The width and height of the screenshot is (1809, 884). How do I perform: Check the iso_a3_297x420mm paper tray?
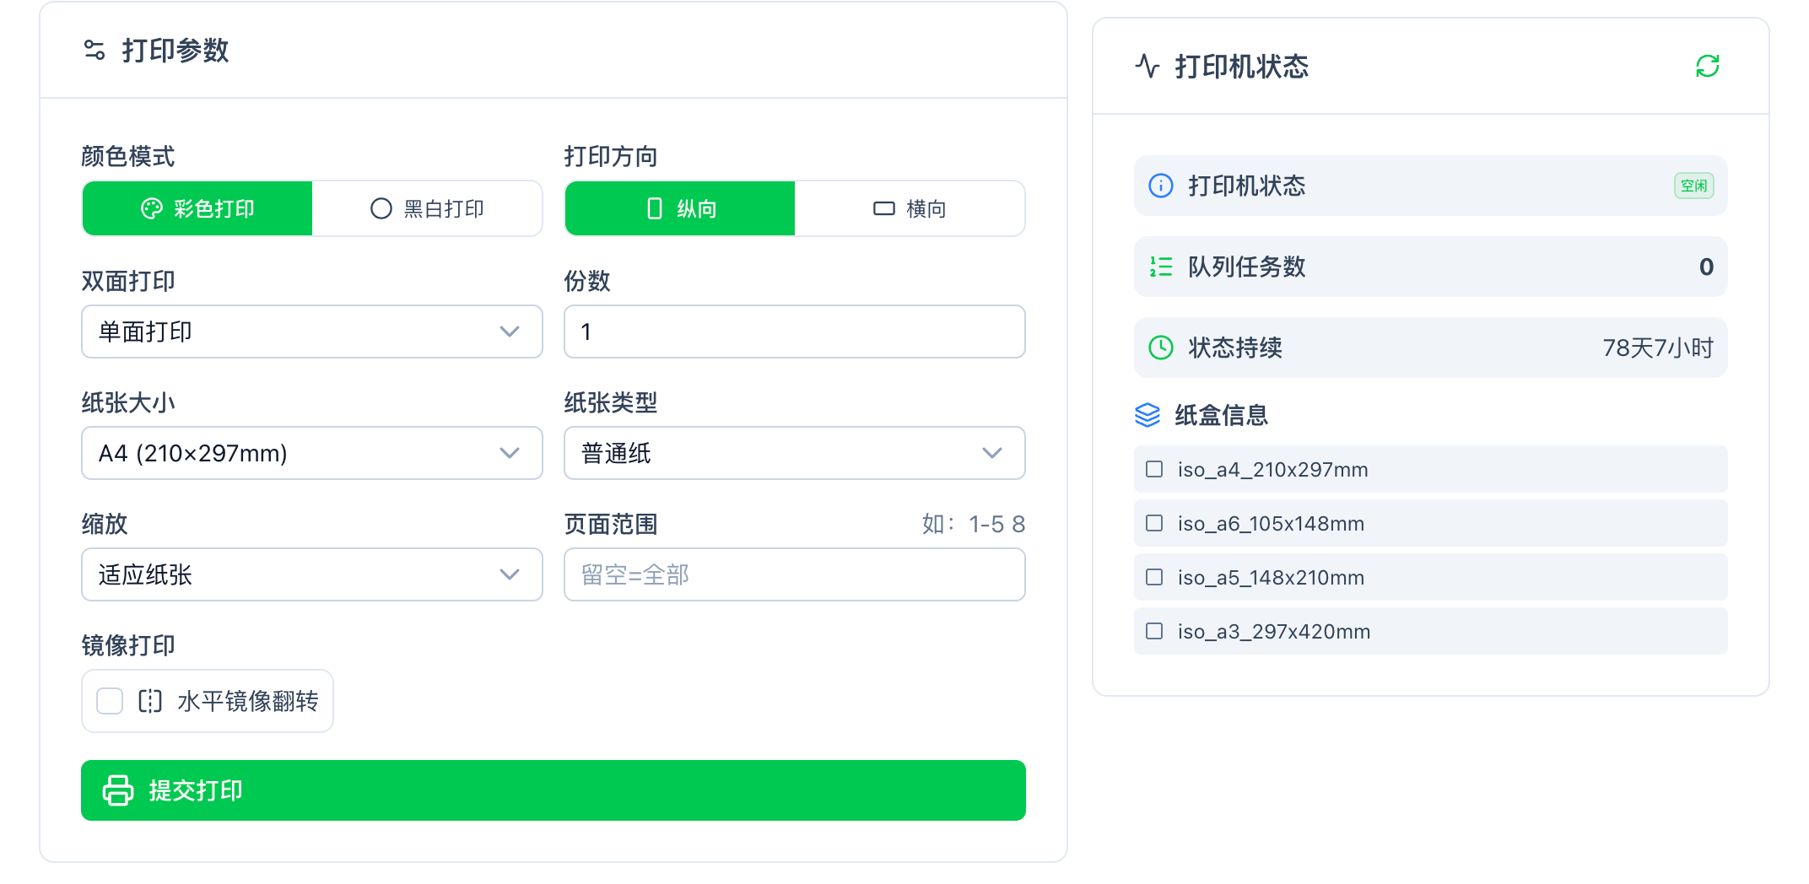[x=1154, y=631]
